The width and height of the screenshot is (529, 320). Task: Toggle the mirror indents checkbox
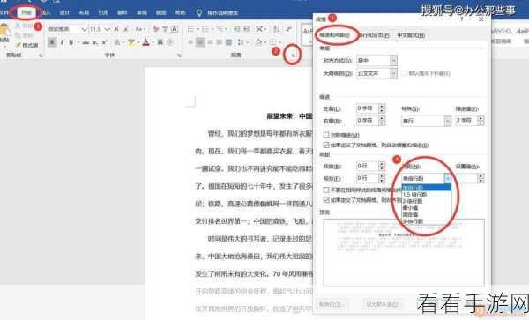[x=326, y=135]
